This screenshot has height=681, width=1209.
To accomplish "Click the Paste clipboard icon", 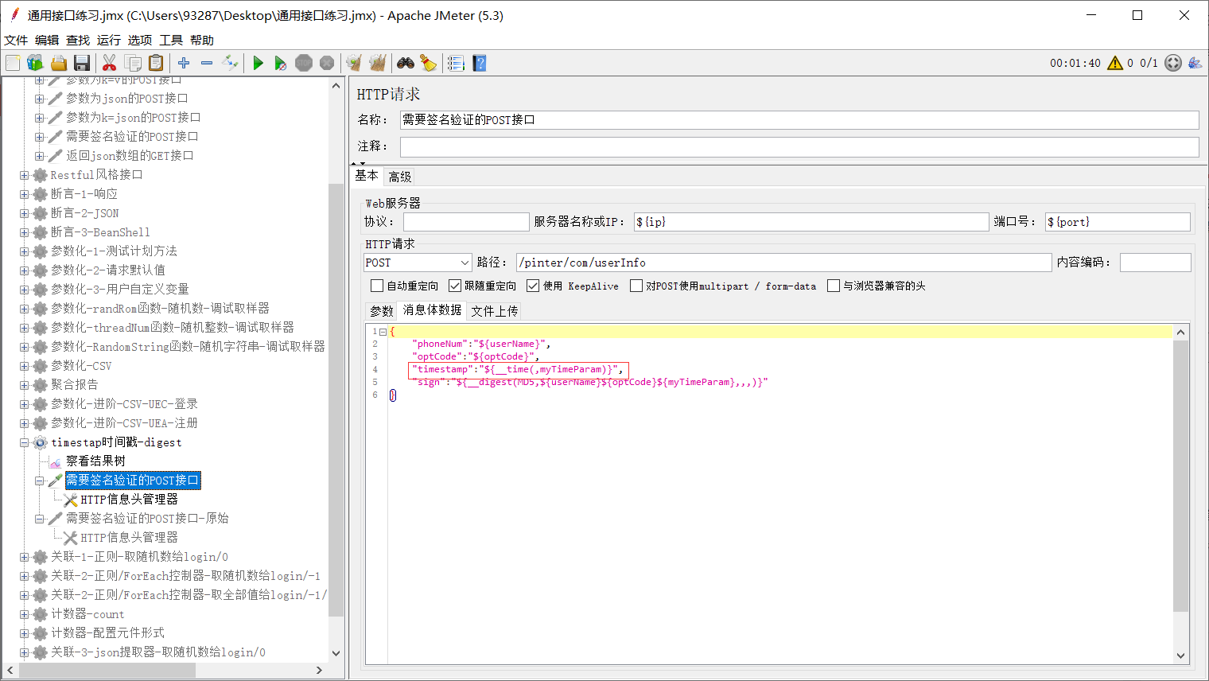I will (x=156, y=63).
